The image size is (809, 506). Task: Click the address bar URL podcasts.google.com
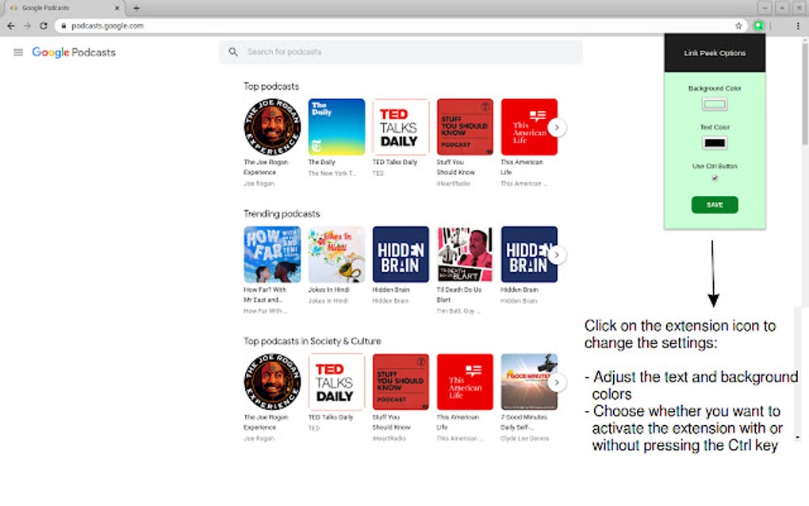pyautogui.click(x=107, y=25)
